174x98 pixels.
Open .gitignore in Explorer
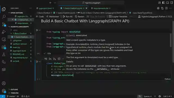coord(17,41)
